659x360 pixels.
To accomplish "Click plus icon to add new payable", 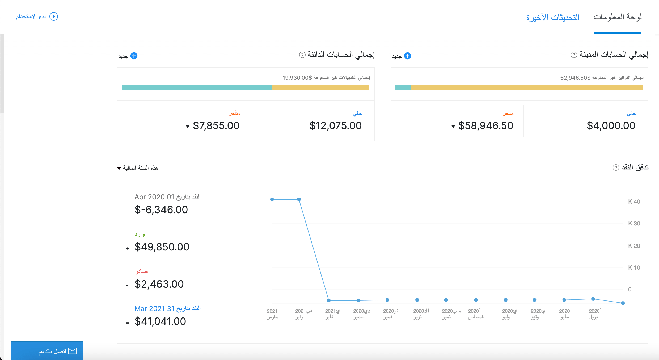I will 134,56.
